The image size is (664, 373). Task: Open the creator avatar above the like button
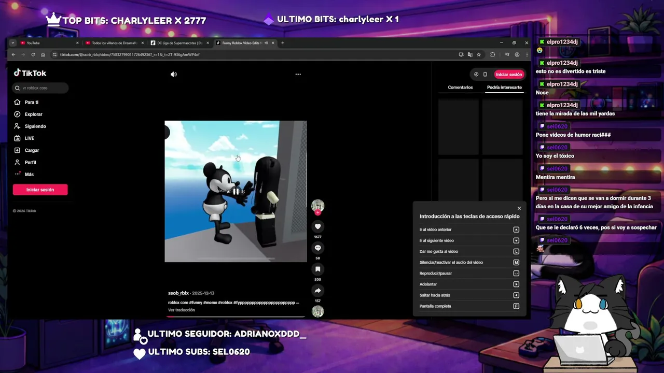point(317,206)
